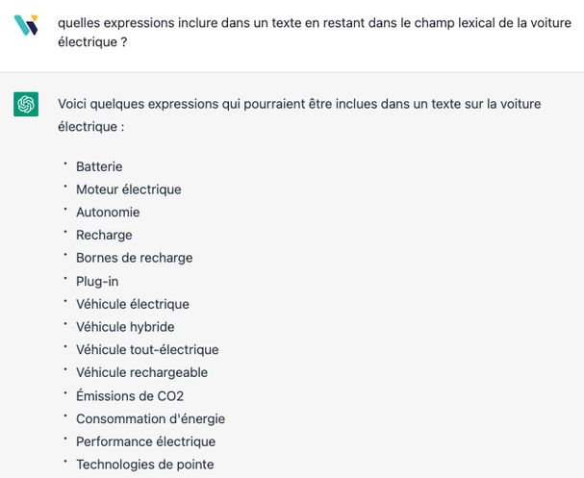Click the 'Autonomie' bullet entry

tap(108, 213)
